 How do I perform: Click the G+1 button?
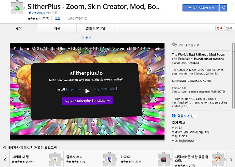pyautogui.click(x=219, y=28)
